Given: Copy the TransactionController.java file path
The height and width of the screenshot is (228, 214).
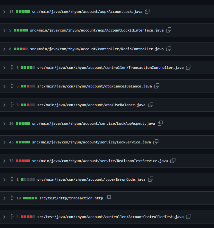Looking at the screenshot, I should tap(189, 67).
